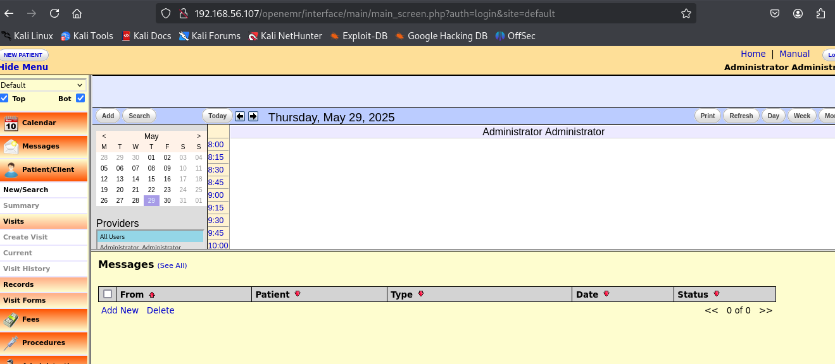Open Messages envelope icon in sidebar
This screenshot has width=835, height=364.
11,147
